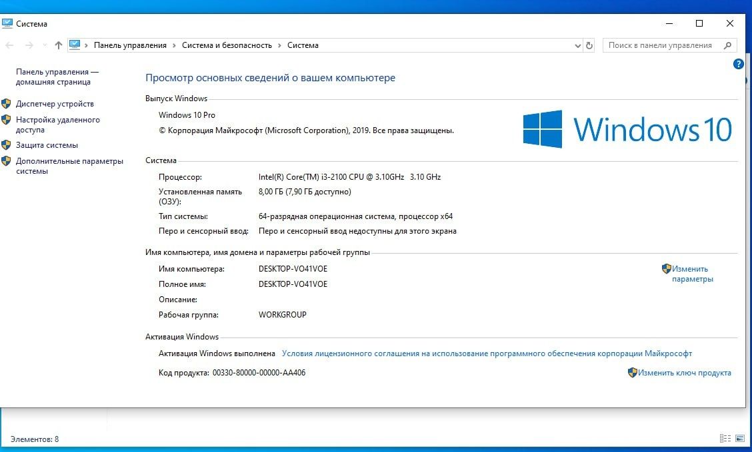Image resolution: width=752 pixels, height=452 pixels.
Task: Open the Microsoft license terms link
Action: coord(487,353)
